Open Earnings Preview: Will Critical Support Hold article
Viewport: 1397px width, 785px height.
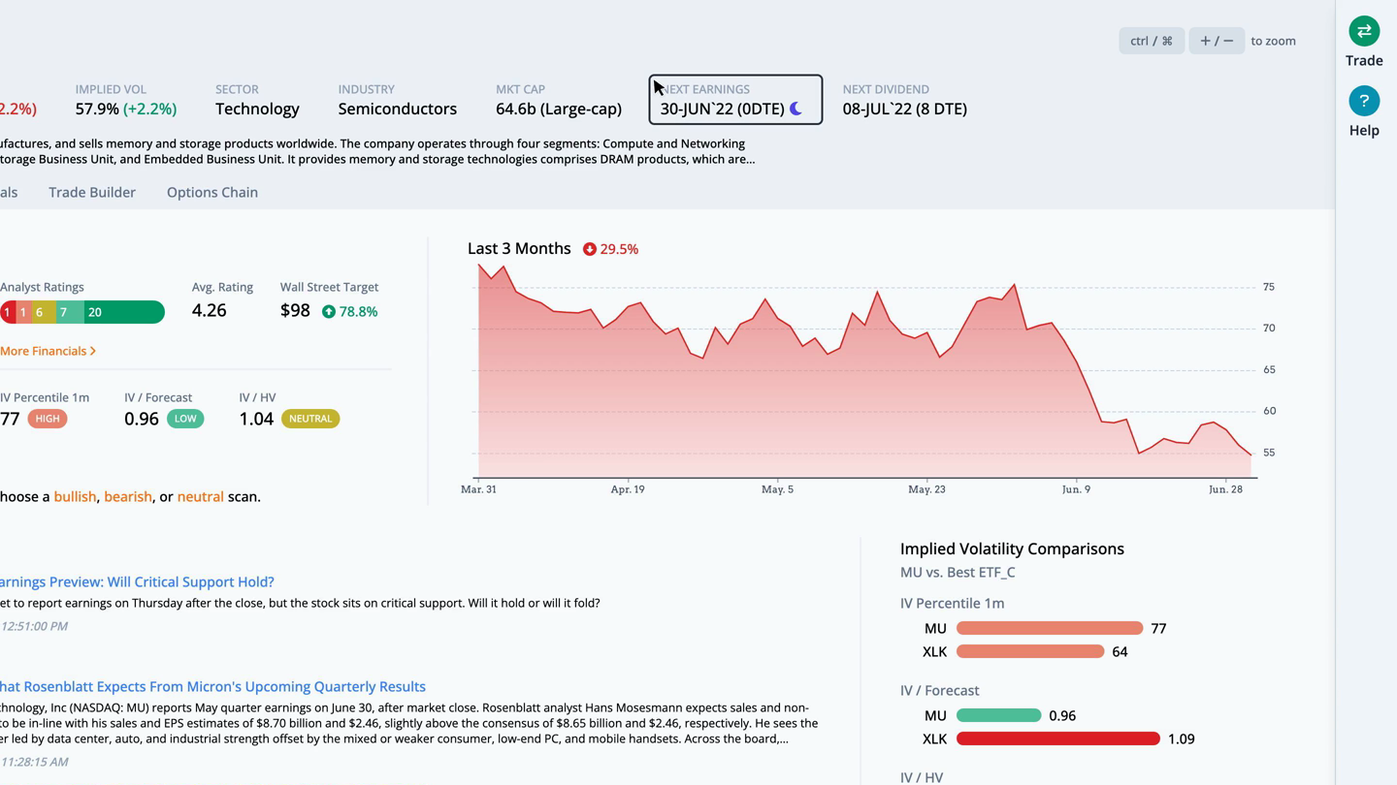pyautogui.click(x=137, y=581)
